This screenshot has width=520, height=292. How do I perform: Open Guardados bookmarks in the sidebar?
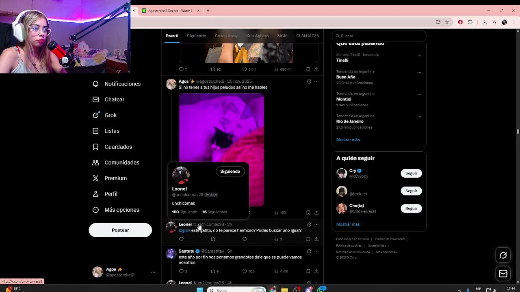pyautogui.click(x=112, y=147)
